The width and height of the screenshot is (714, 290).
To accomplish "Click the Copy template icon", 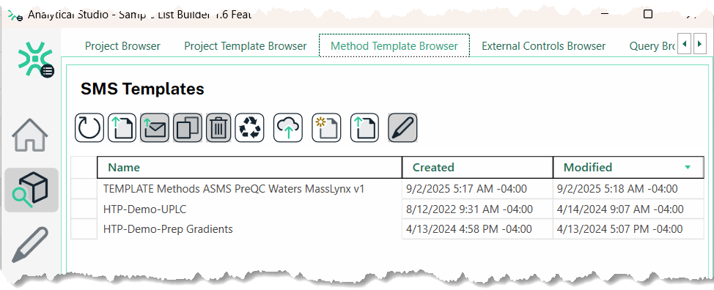I will (188, 127).
